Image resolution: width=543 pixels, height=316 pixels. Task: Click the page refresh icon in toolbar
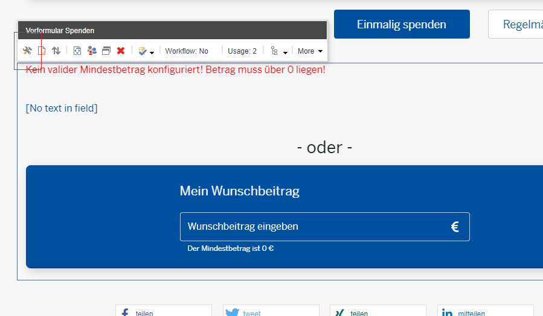coord(77,51)
